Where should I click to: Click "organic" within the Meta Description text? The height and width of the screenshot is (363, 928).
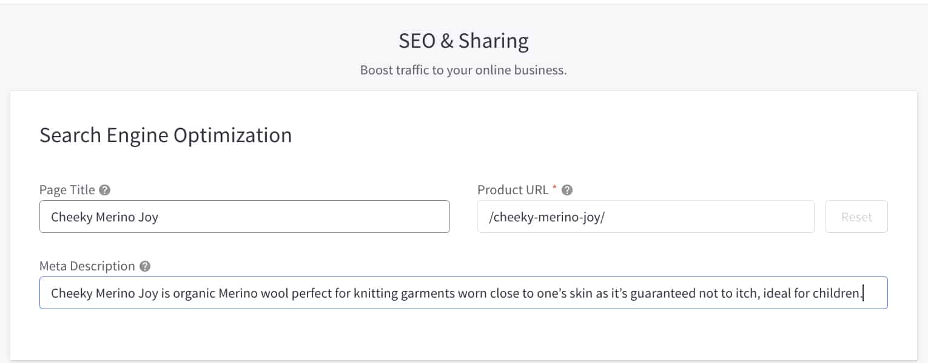point(195,294)
